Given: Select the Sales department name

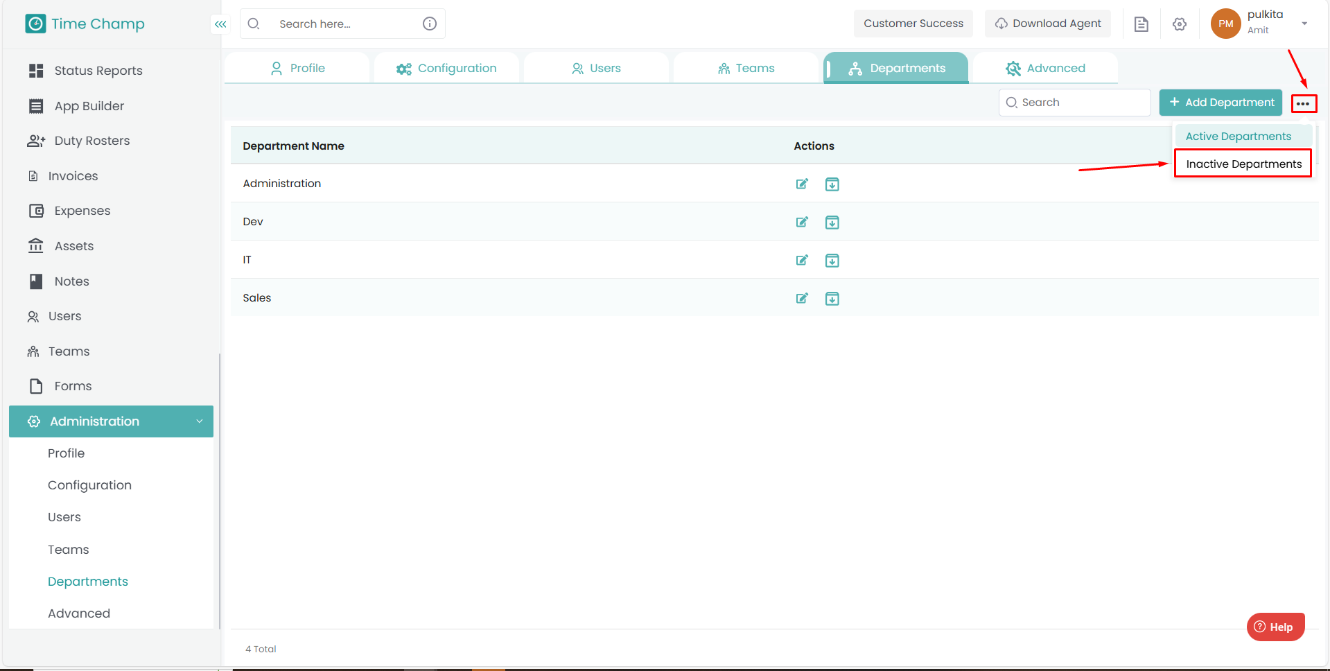Looking at the screenshot, I should tap(257, 298).
